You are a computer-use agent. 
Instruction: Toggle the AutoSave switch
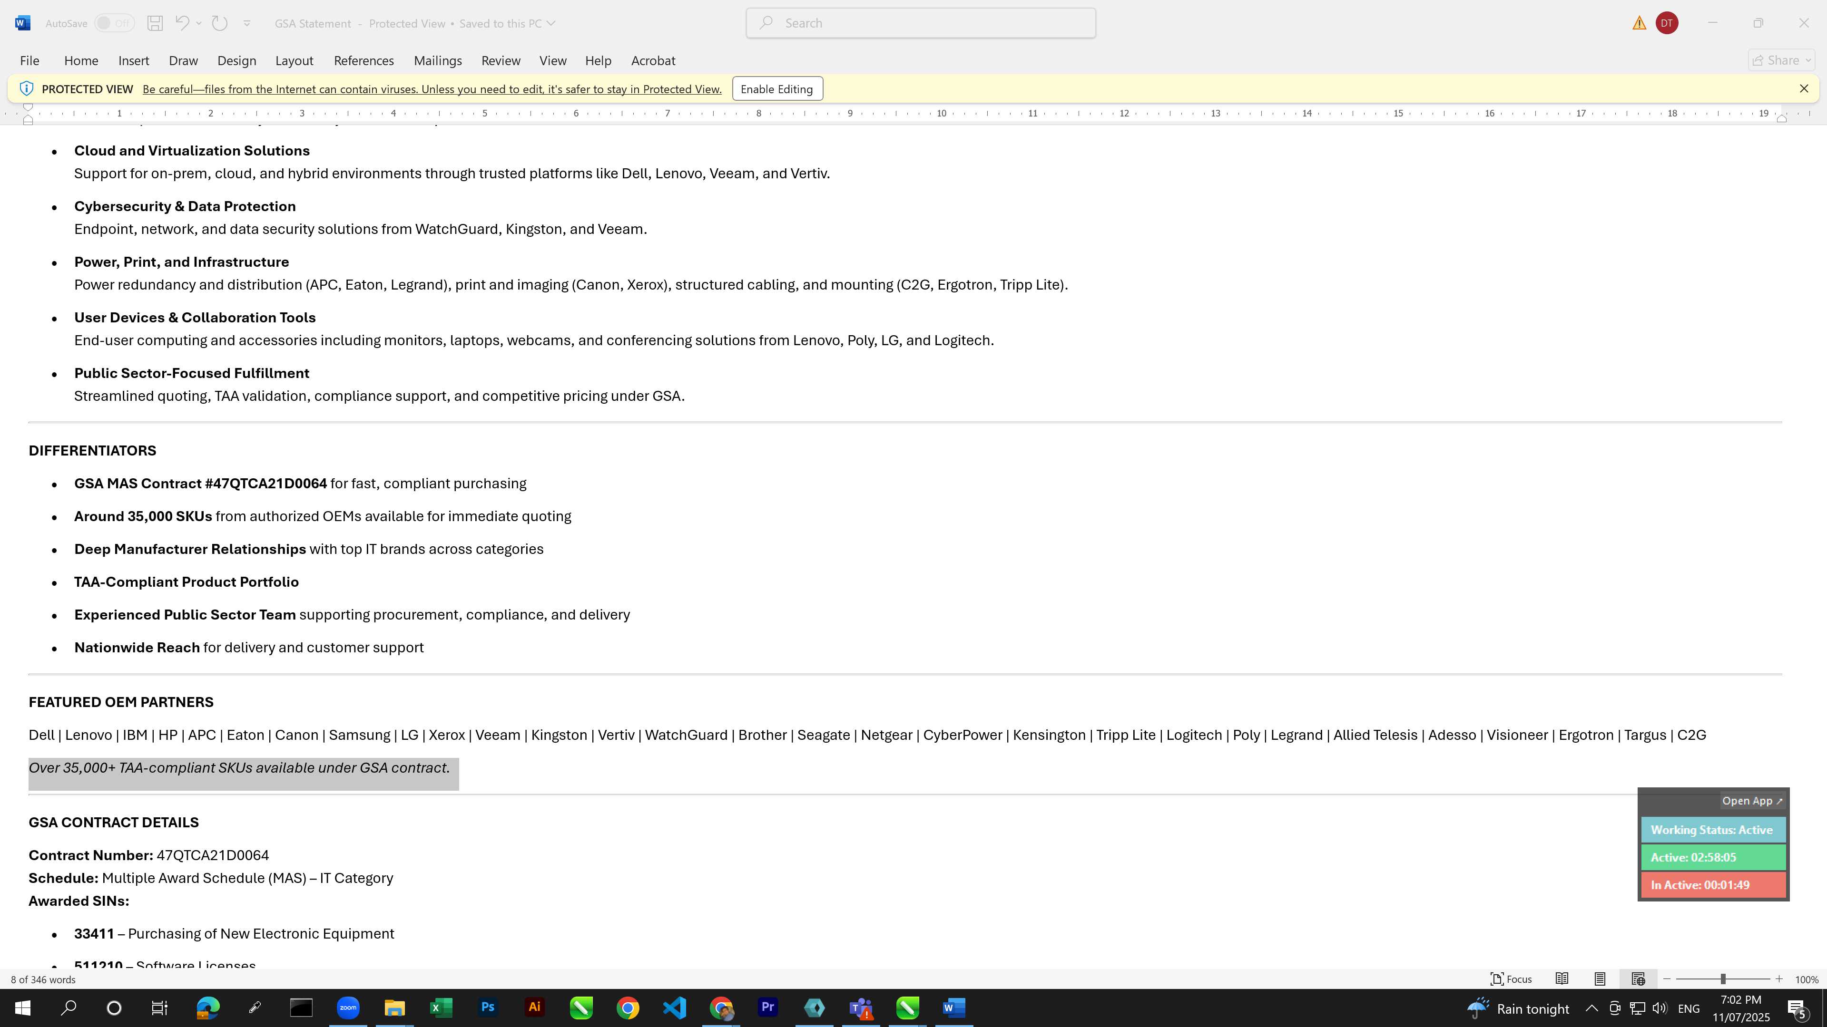point(114,23)
